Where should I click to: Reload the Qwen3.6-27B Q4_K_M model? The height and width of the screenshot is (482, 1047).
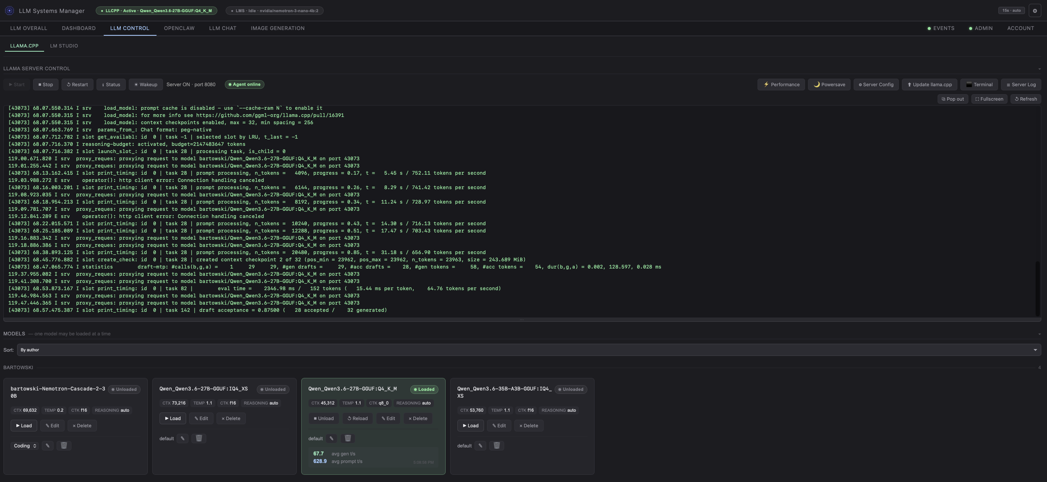point(357,418)
